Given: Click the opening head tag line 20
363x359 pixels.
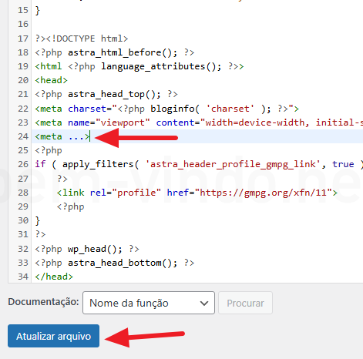Looking at the screenshot, I should click(51, 80).
